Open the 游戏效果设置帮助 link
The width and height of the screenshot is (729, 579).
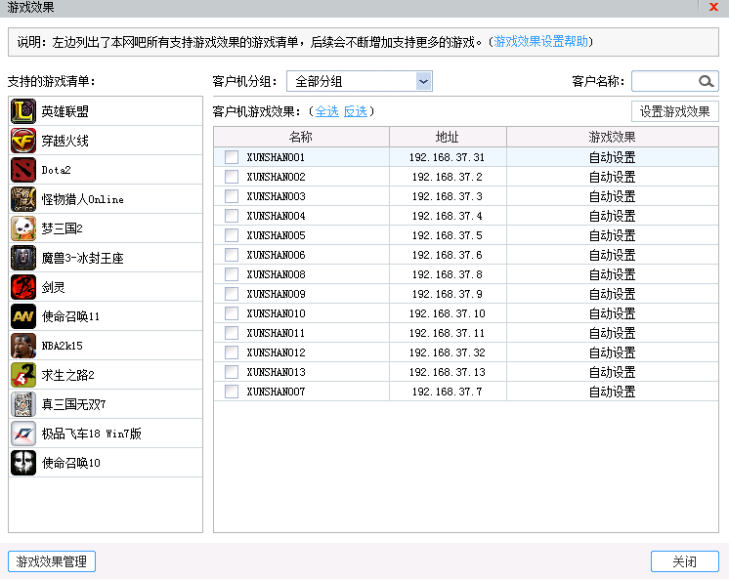click(540, 41)
